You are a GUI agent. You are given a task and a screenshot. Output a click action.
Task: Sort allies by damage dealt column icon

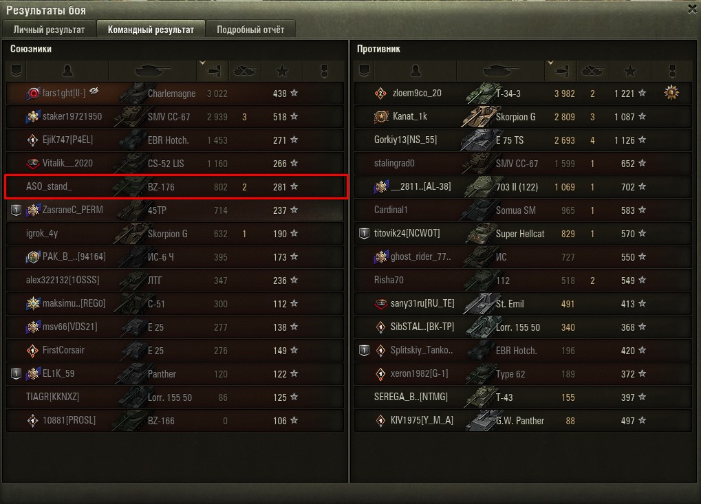pos(213,71)
